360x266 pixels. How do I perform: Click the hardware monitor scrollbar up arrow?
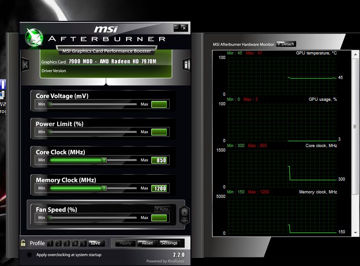tap(355, 54)
